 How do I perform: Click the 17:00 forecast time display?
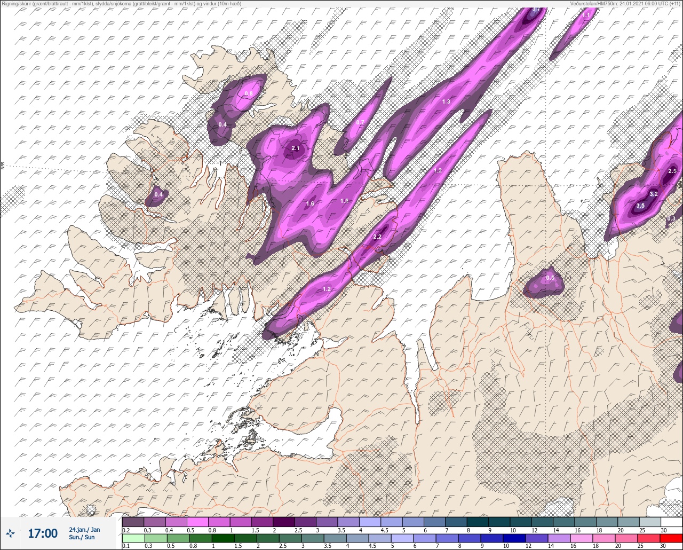[x=43, y=533]
